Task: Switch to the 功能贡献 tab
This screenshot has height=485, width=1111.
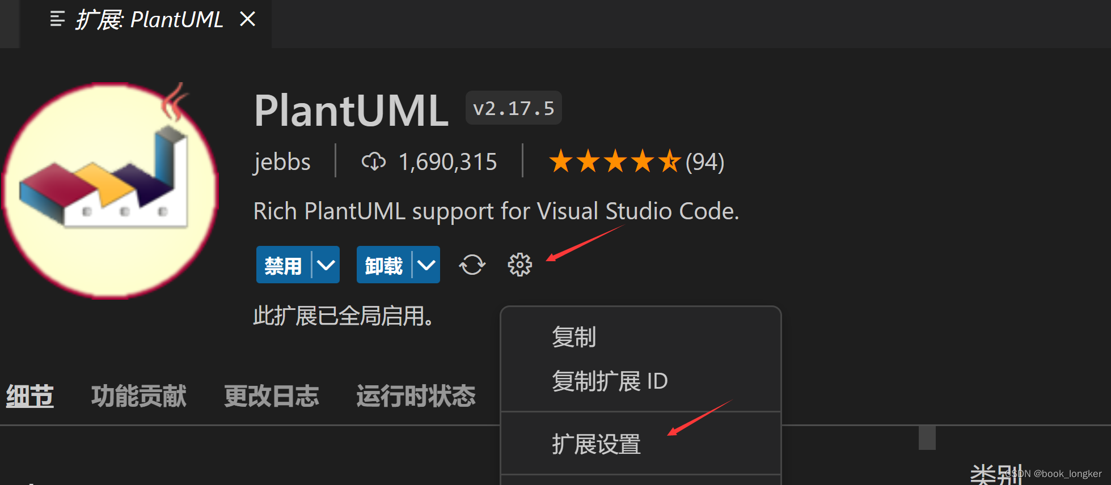Action: point(139,396)
